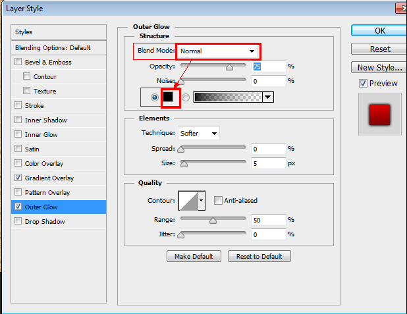Click the Noise value field

[269, 81]
